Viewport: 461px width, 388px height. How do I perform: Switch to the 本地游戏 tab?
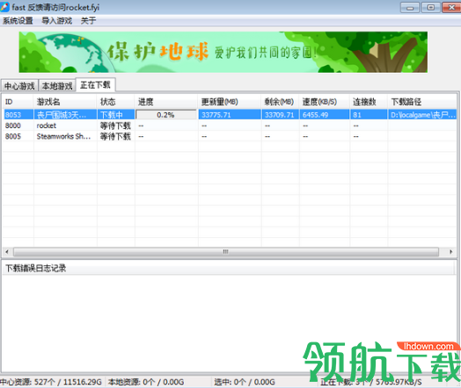pos(57,86)
